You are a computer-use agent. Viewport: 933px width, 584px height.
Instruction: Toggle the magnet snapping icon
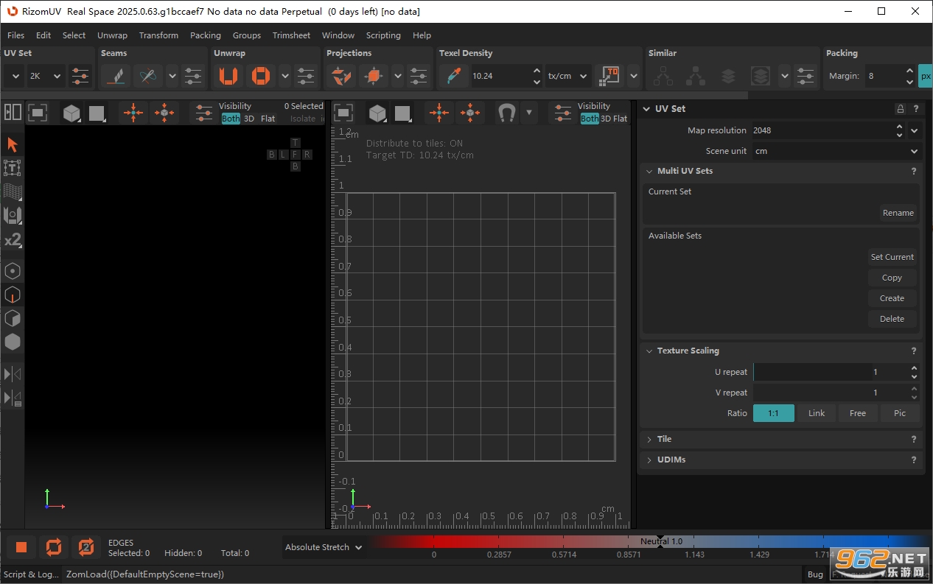click(x=506, y=113)
